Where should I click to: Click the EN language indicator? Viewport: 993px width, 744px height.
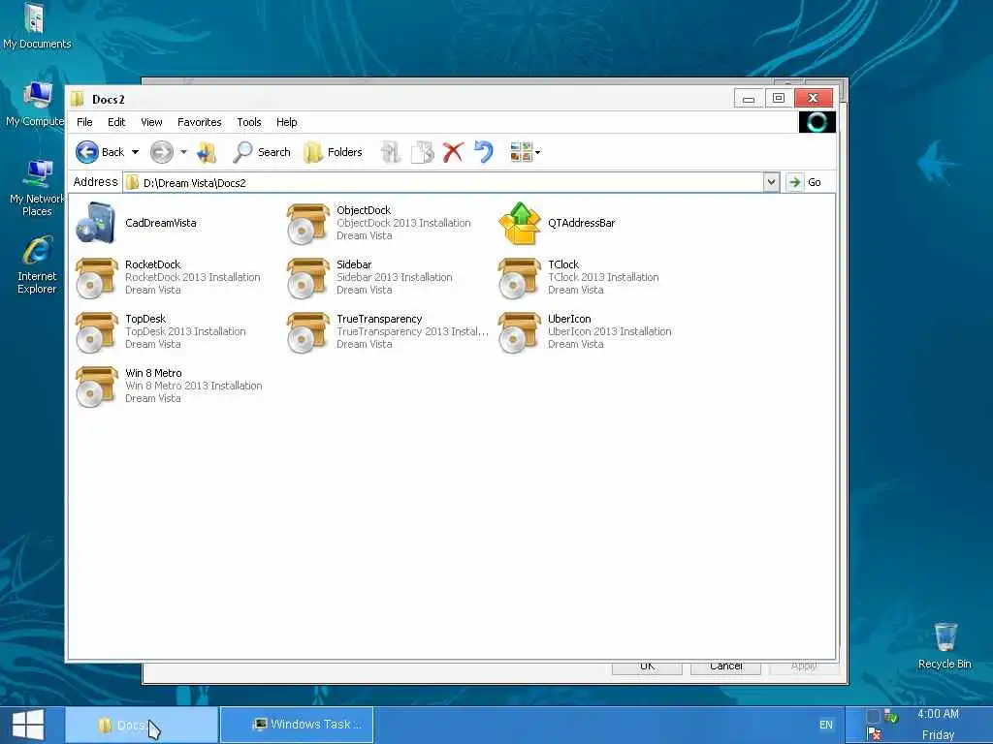826,725
